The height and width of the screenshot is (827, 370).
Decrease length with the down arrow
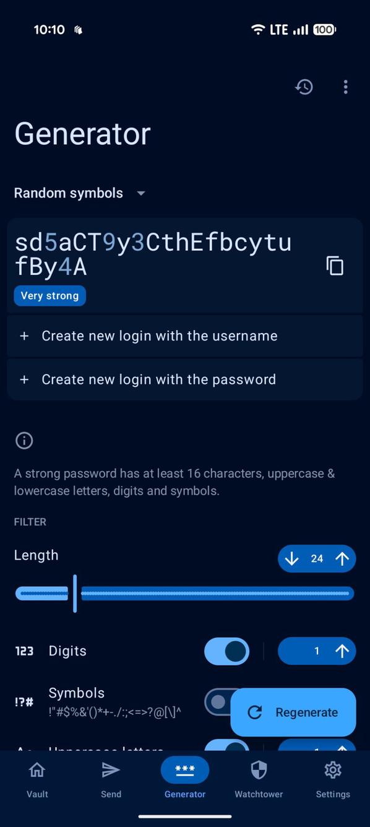click(292, 559)
